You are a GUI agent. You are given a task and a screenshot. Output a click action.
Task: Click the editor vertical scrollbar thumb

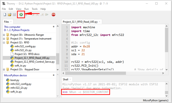(166, 40)
